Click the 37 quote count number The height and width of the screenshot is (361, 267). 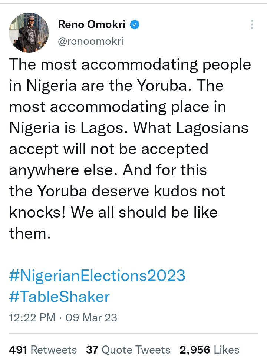(92, 350)
